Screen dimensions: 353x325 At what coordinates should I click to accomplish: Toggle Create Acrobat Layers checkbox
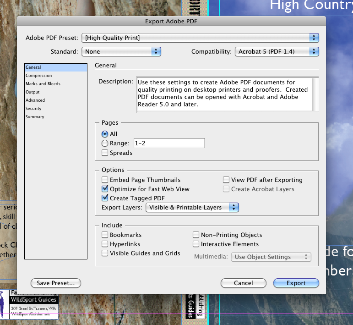(x=226, y=189)
